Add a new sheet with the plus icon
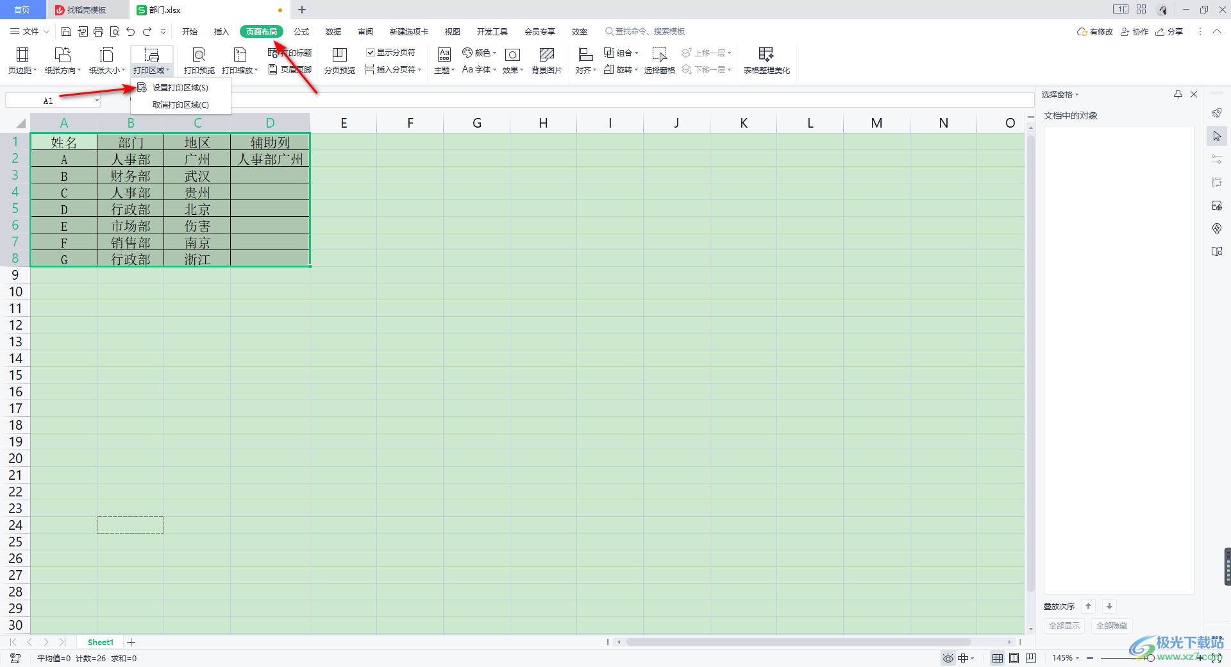The image size is (1231, 667). coord(131,642)
